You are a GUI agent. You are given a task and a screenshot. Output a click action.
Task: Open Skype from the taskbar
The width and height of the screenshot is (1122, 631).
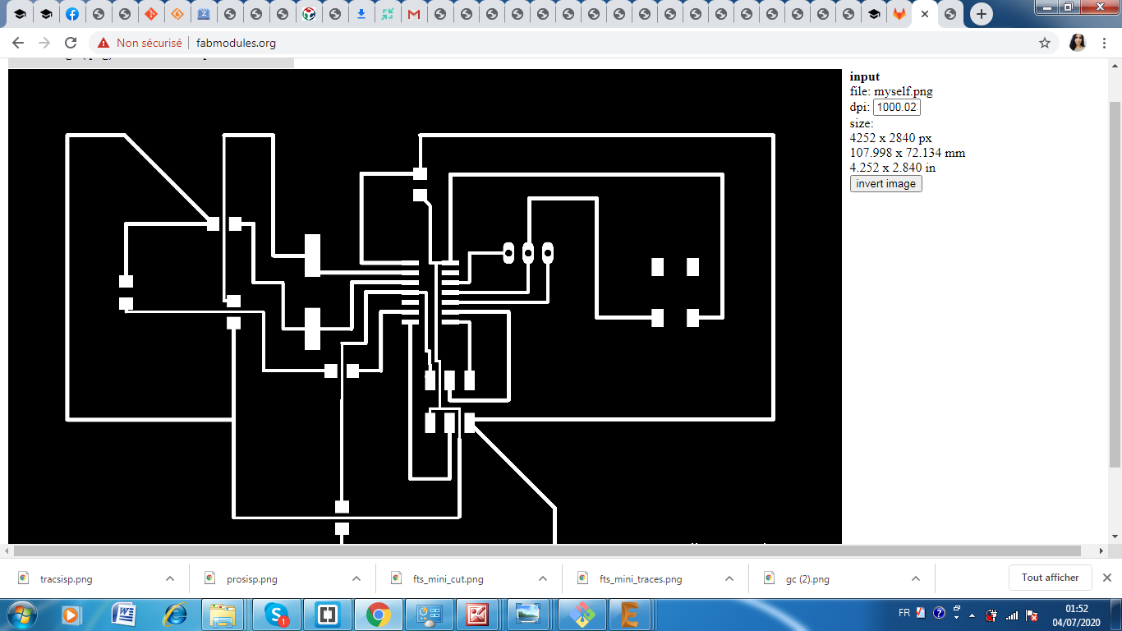(277, 615)
